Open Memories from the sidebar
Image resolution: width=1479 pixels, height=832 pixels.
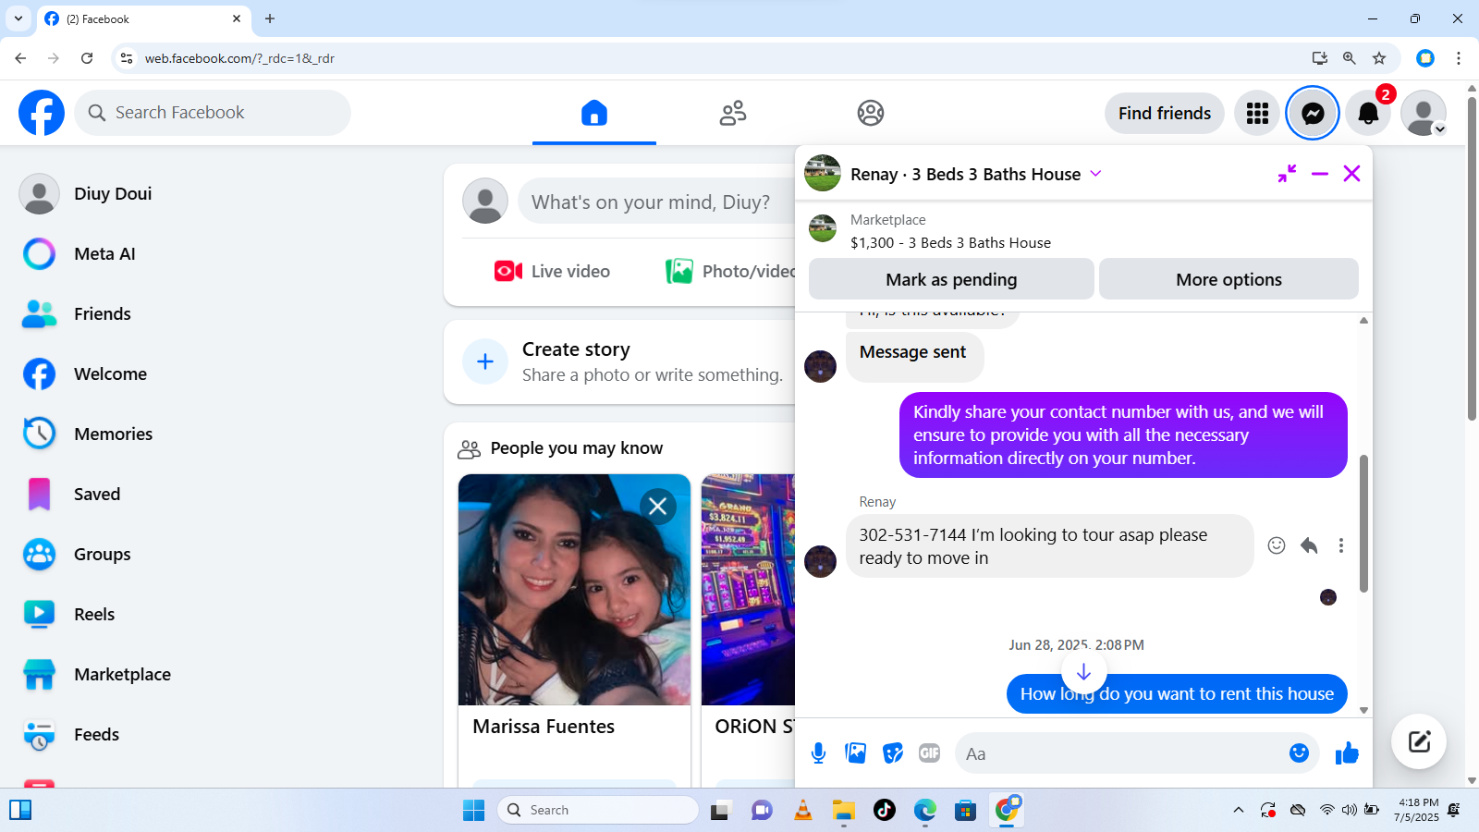[x=113, y=434]
